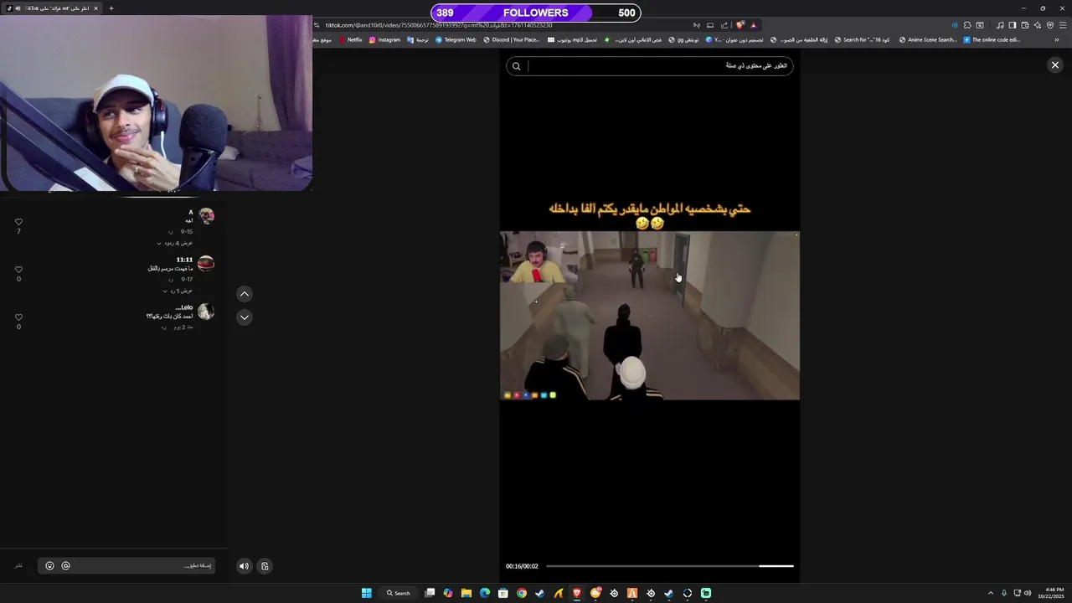Open profile avatar of commenter 11:11
The height and width of the screenshot is (603, 1072).
tap(206, 264)
